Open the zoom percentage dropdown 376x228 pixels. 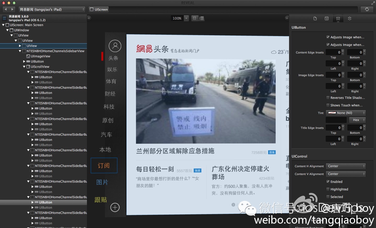coord(186,18)
